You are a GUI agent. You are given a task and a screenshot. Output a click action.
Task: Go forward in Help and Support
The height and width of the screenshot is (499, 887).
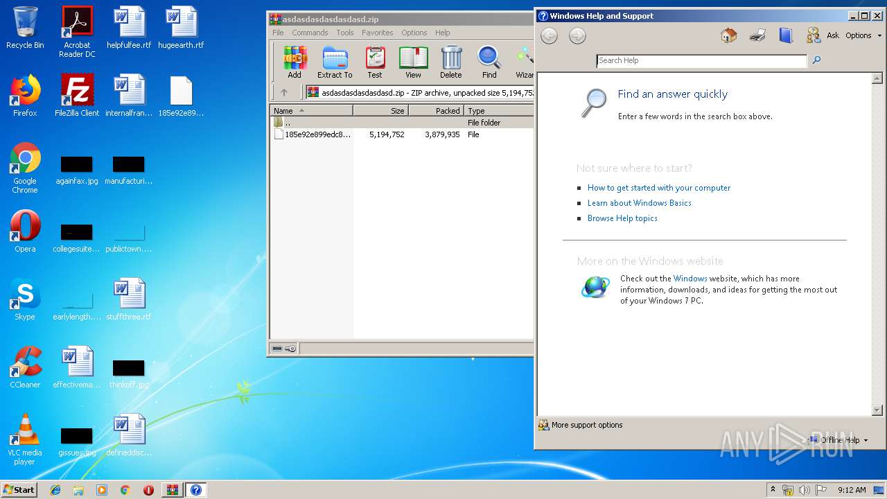tap(577, 36)
